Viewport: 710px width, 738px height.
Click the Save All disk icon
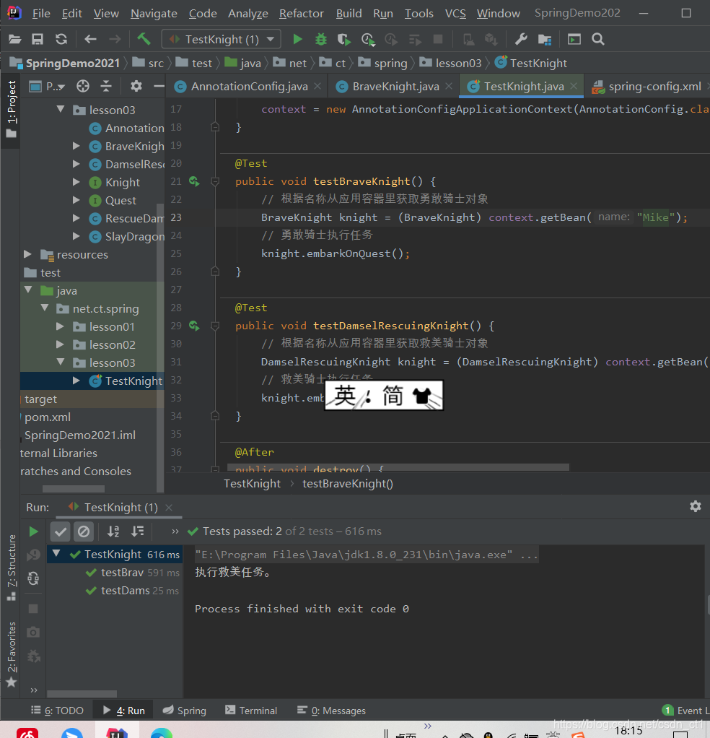click(38, 39)
